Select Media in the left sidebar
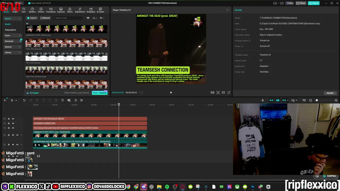This screenshot has width=340, height=191. click(8, 24)
